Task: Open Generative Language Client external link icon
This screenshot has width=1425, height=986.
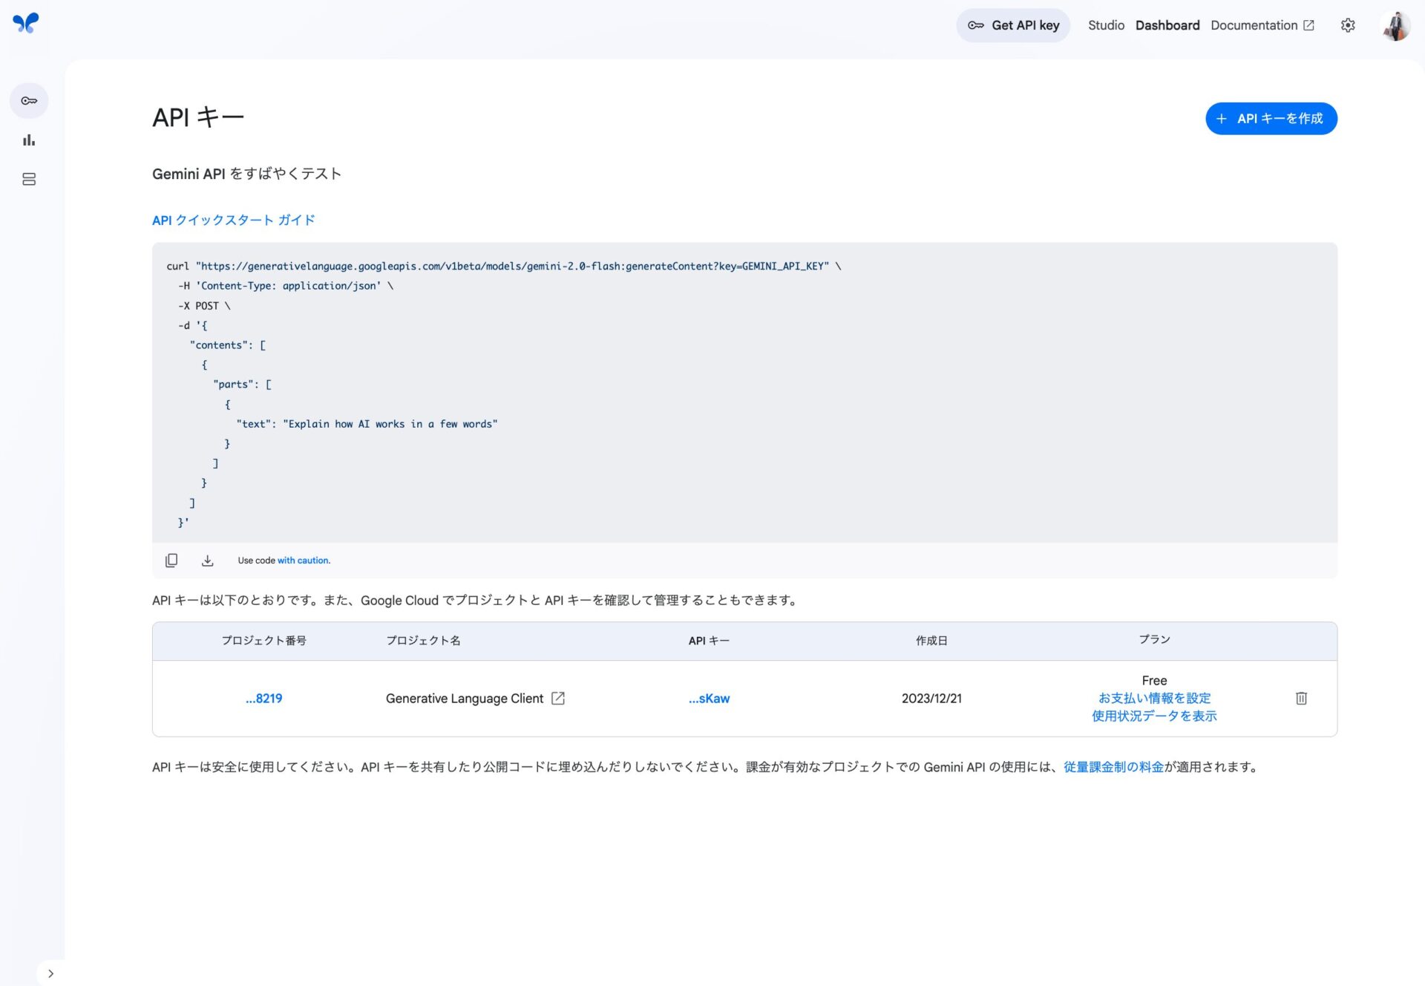Action: (558, 699)
